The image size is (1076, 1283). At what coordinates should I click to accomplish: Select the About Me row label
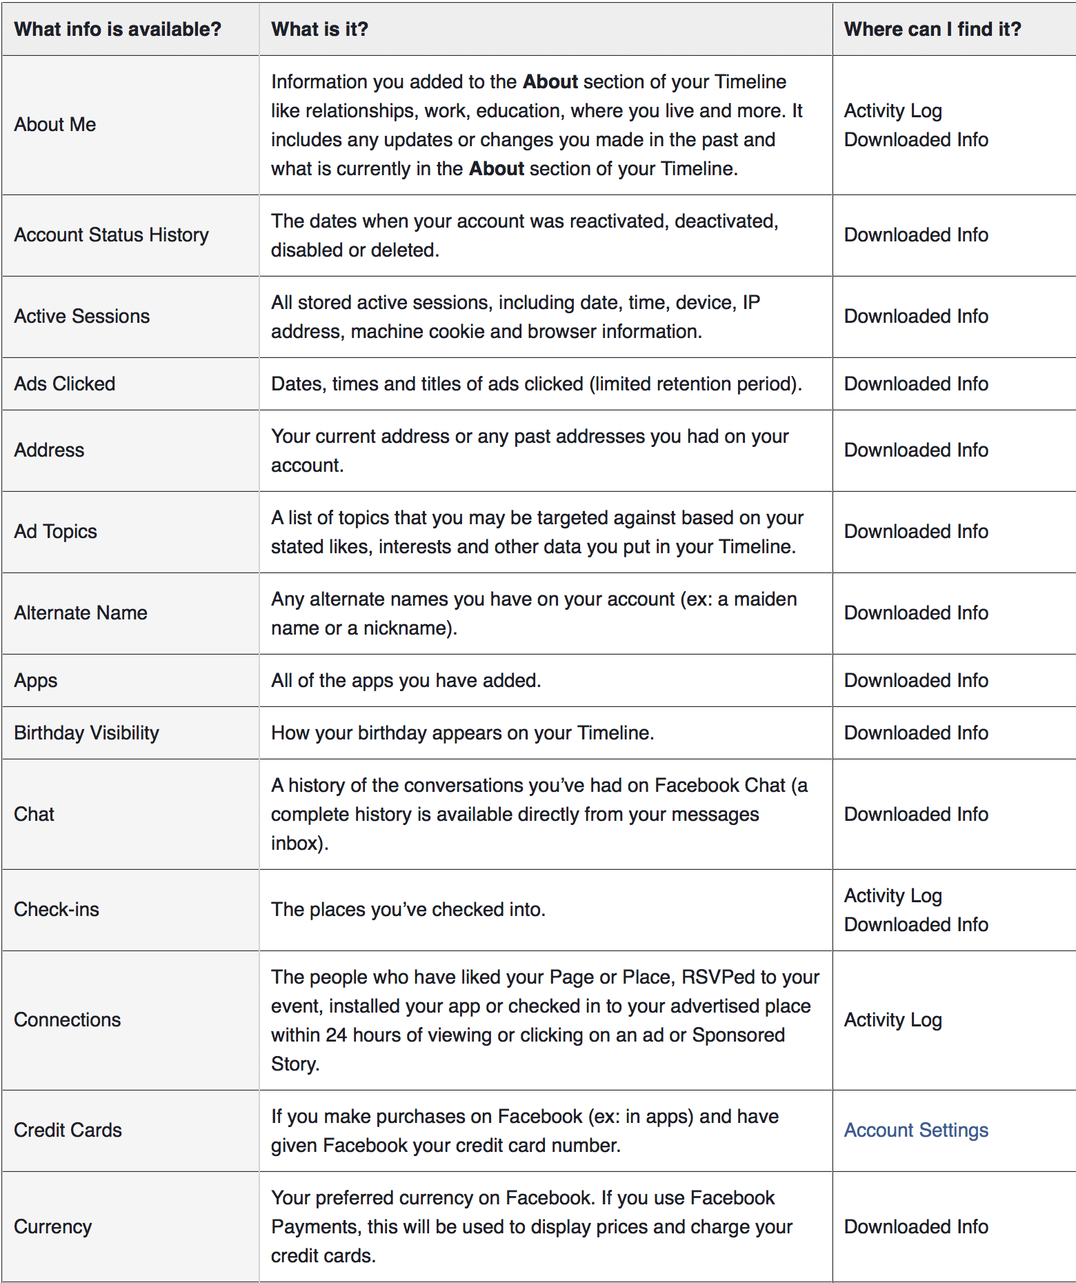pos(55,125)
